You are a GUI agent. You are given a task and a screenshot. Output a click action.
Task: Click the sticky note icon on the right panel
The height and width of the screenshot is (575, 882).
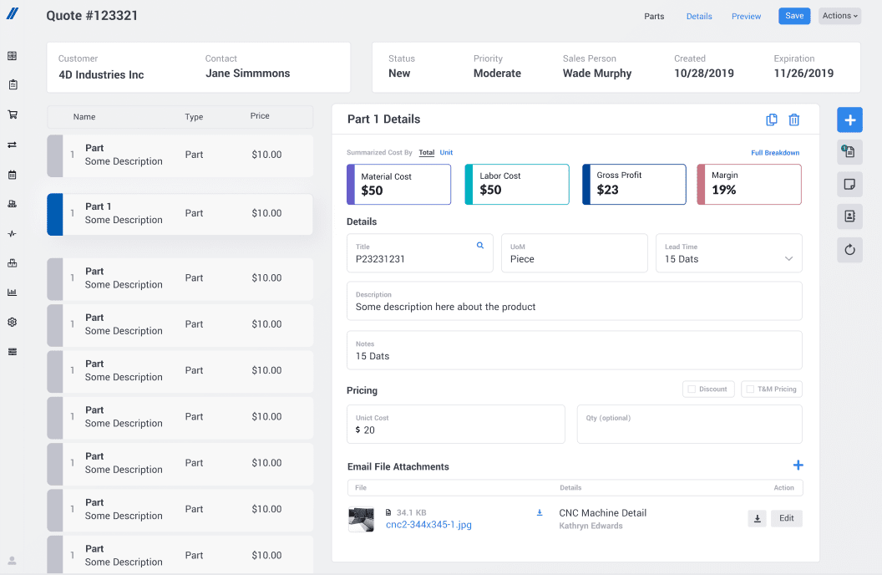[849, 184]
